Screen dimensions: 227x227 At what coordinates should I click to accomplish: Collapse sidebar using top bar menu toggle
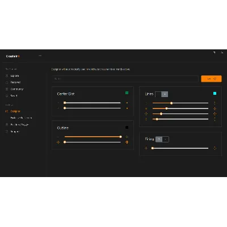[x=40, y=56]
